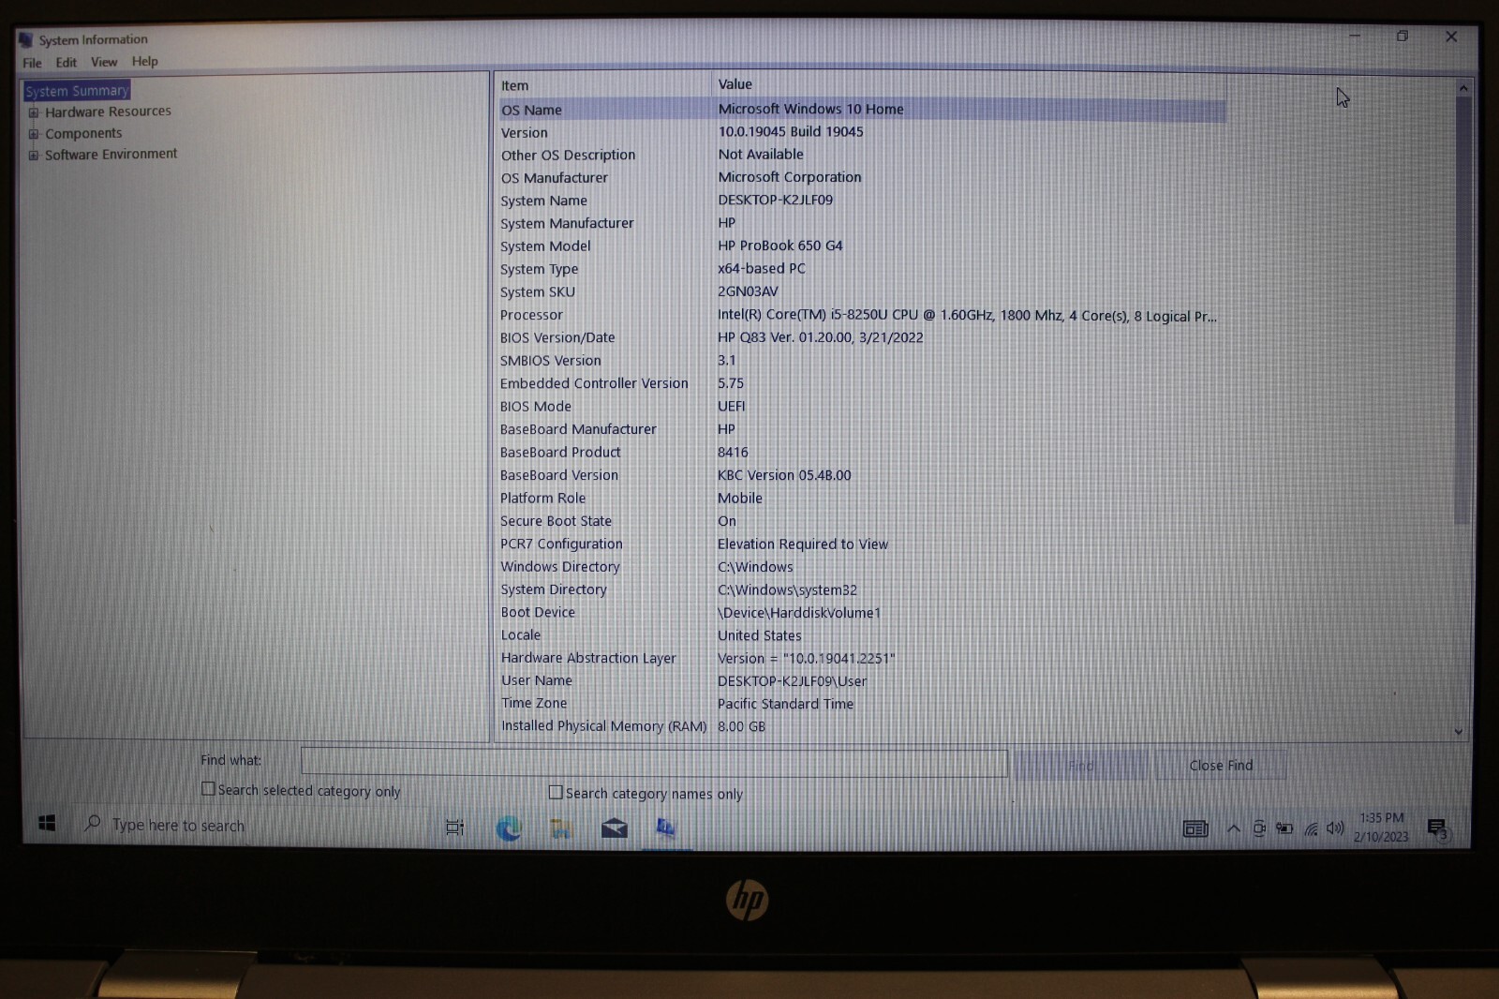This screenshot has height=999, width=1499.
Task: Select the Installed Physical Memory (RAM) row
Action: (862, 726)
